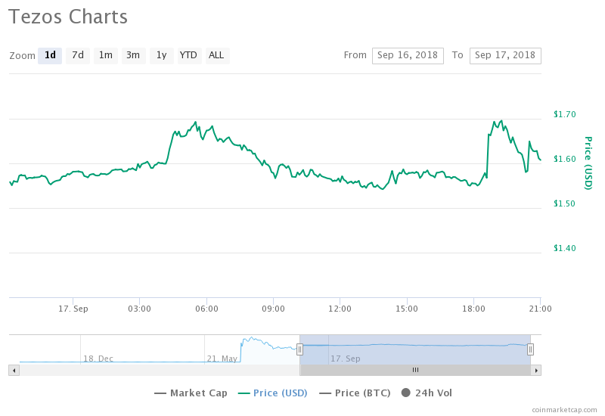Click the 06:00 time axis label
Image resolution: width=605 pixels, height=416 pixels.
(x=206, y=309)
